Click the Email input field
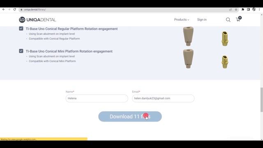This screenshot has width=263, height=148. pos(163,98)
